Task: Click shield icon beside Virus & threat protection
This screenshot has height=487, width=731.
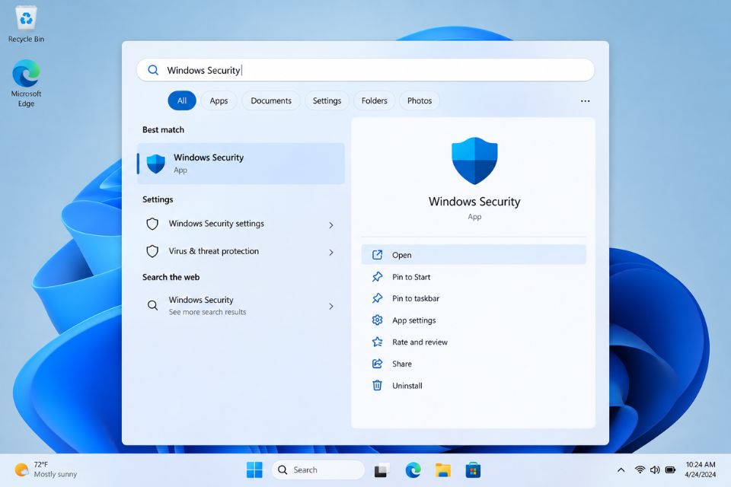Action: click(152, 252)
